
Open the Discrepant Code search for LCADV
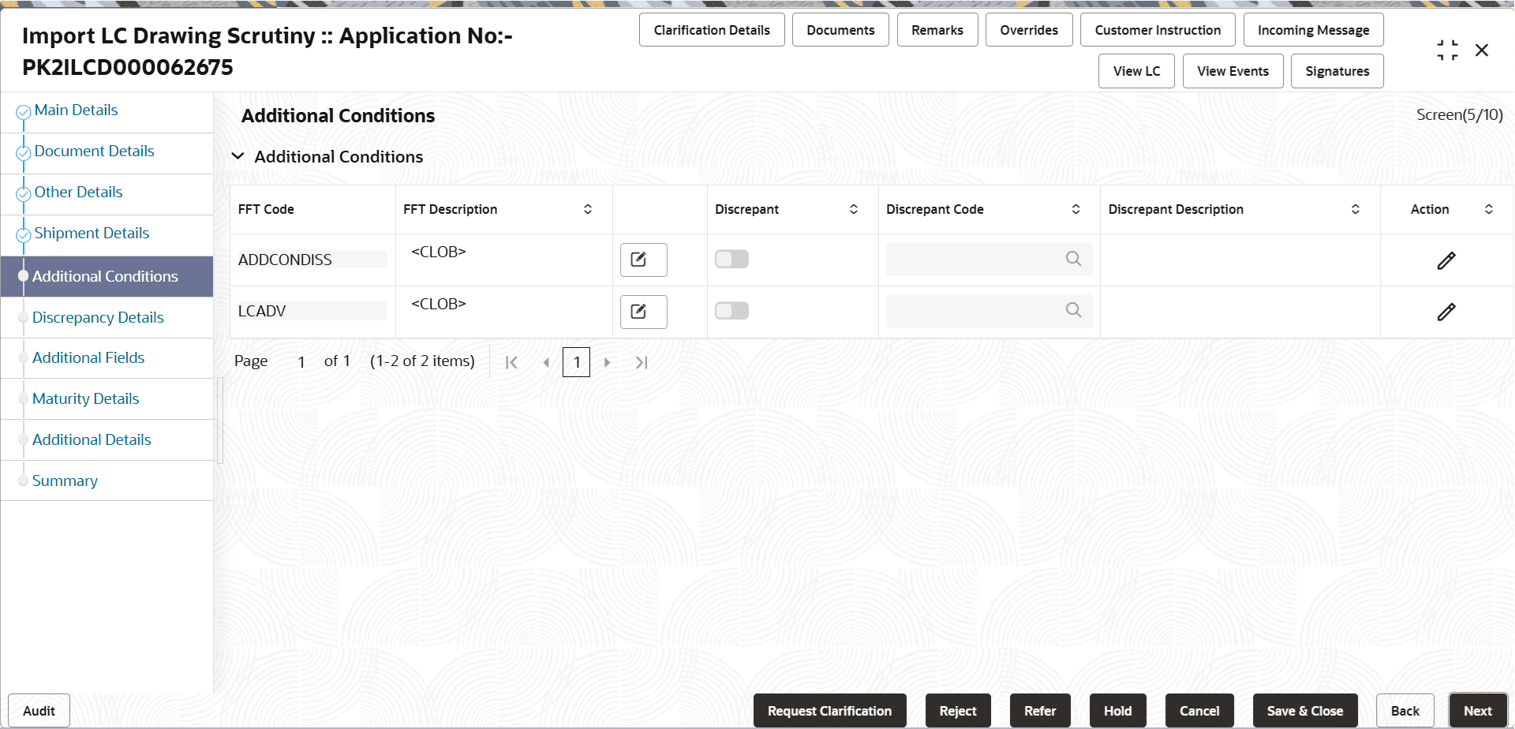(x=1073, y=310)
